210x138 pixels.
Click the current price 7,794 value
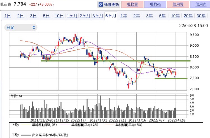pyautogui.click(x=20, y=4)
